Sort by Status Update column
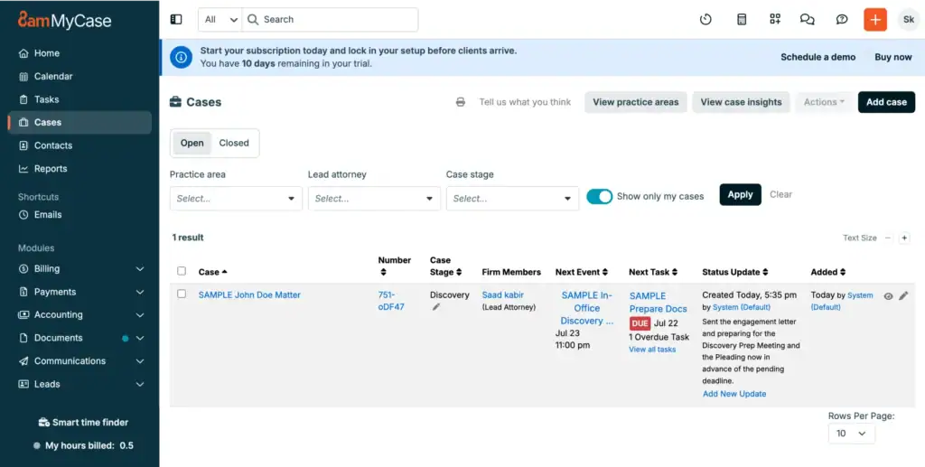 pos(765,272)
